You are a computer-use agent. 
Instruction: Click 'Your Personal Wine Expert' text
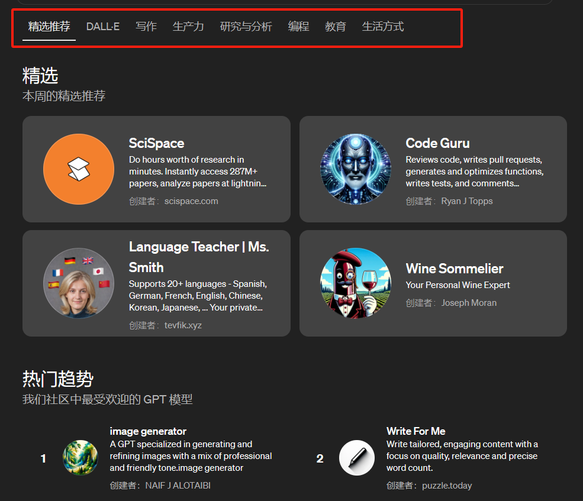click(458, 285)
